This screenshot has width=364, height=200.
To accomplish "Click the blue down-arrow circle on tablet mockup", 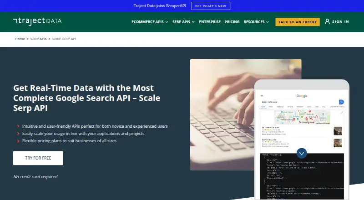I will pyautogui.click(x=302, y=153).
